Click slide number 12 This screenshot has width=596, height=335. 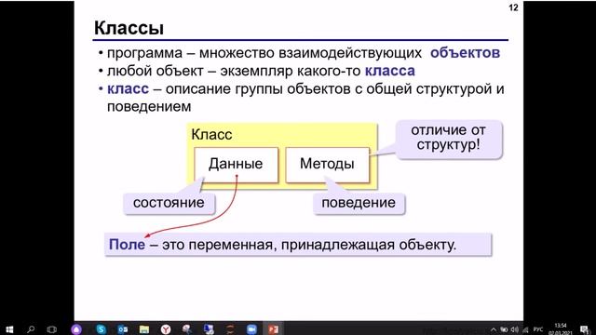coord(513,7)
